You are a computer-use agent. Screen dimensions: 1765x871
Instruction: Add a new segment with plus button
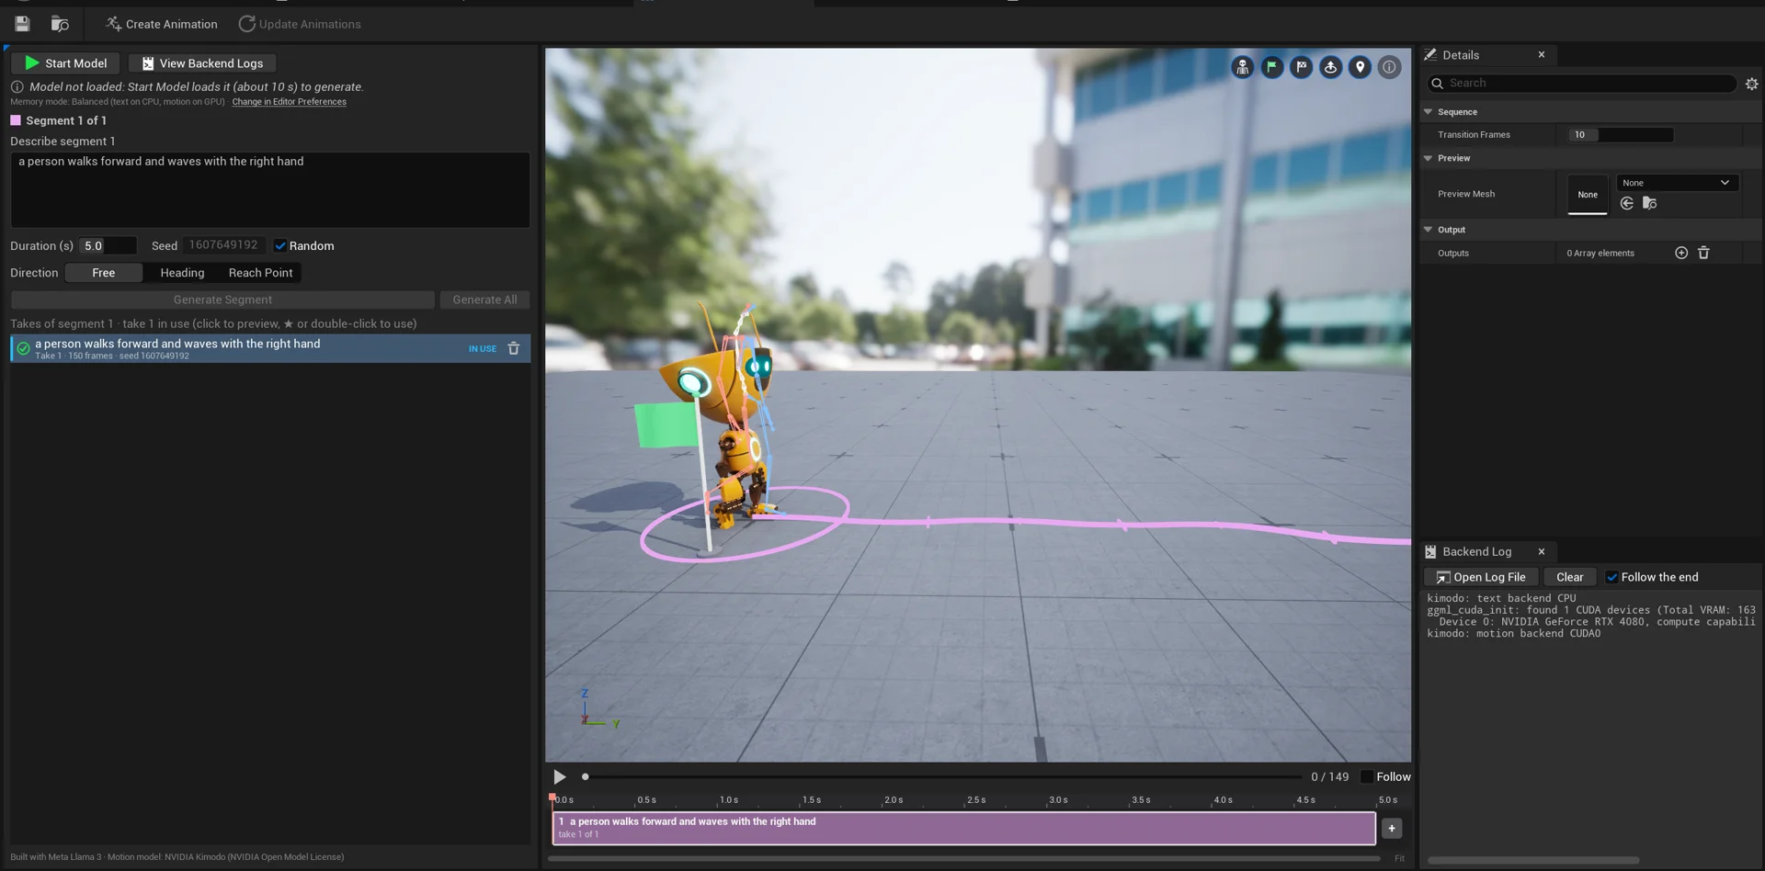point(1392,829)
